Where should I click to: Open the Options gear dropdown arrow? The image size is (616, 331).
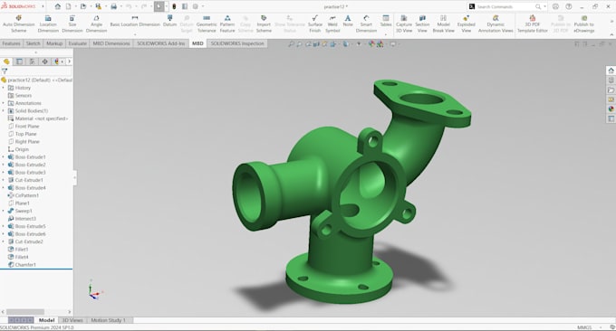(x=203, y=6)
